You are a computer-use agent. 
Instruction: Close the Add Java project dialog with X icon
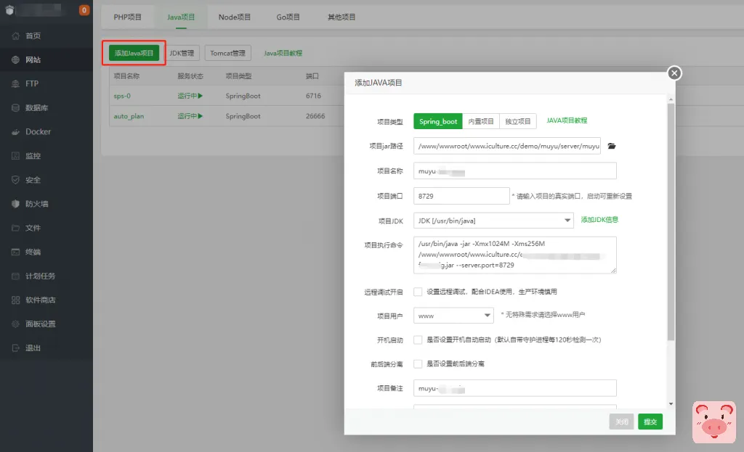point(674,73)
